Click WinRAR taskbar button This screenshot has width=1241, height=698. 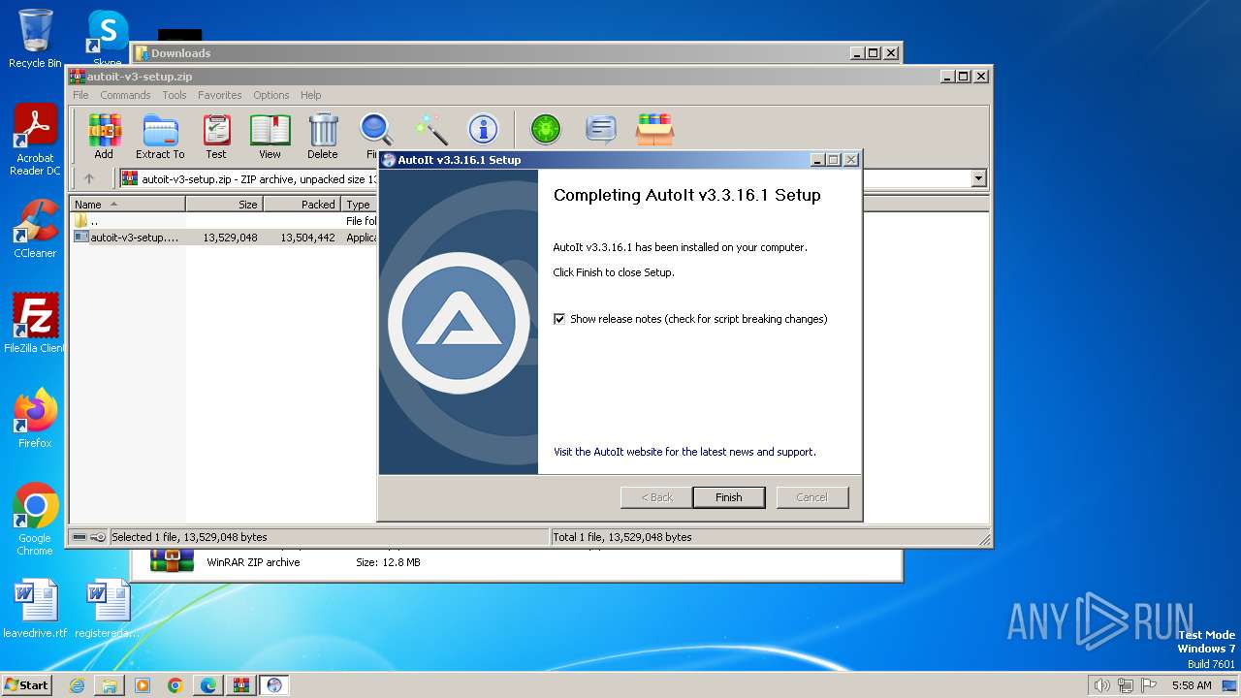[240, 685]
